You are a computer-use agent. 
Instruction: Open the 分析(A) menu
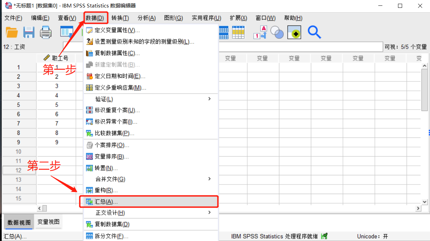pyautogui.click(x=147, y=18)
